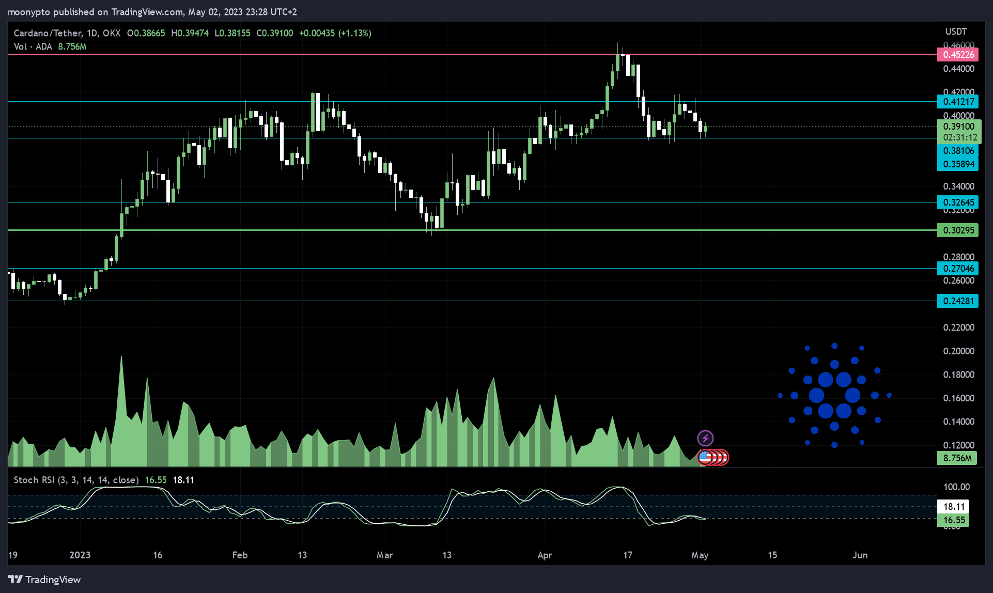Click the 'Jun' date on time axis
Viewport: 993px width, 593px height.
point(860,555)
